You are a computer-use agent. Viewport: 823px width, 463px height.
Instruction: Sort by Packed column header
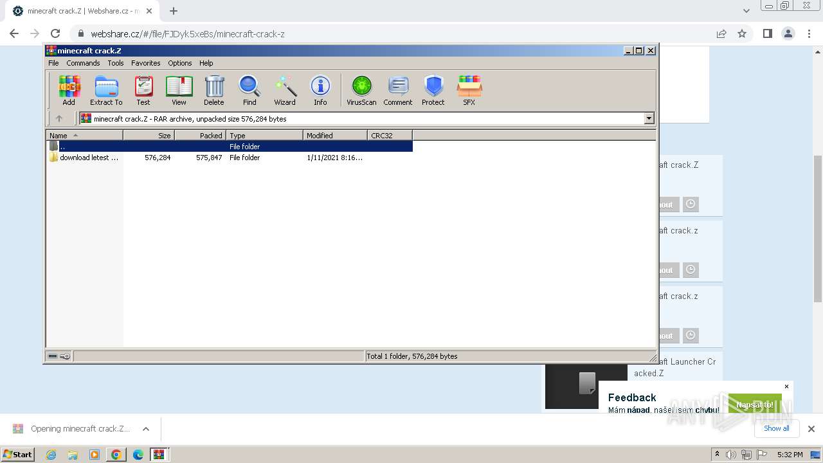tap(200, 135)
